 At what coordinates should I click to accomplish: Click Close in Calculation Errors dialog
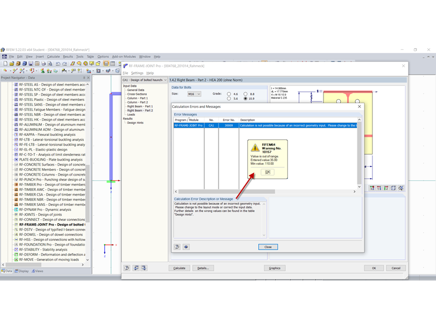(x=268, y=247)
